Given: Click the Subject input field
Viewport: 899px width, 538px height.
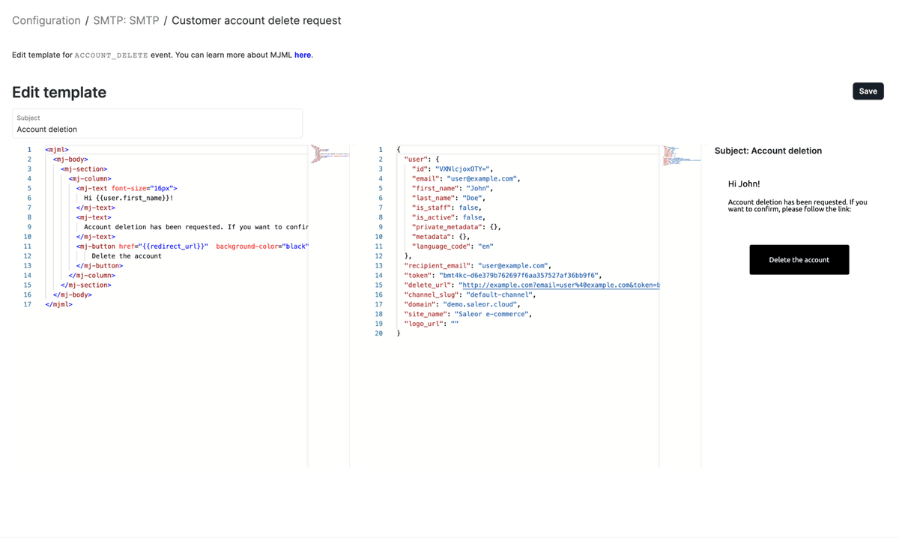Looking at the screenshot, I should (157, 129).
